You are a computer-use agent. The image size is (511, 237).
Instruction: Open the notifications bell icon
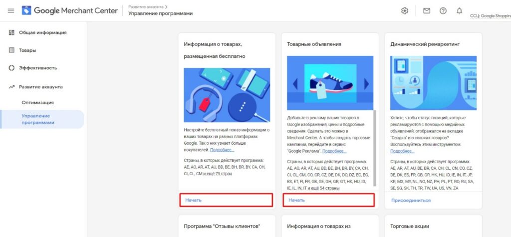(459, 11)
